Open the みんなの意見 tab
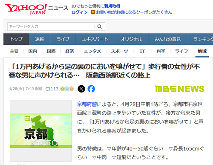 tap(167, 39)
